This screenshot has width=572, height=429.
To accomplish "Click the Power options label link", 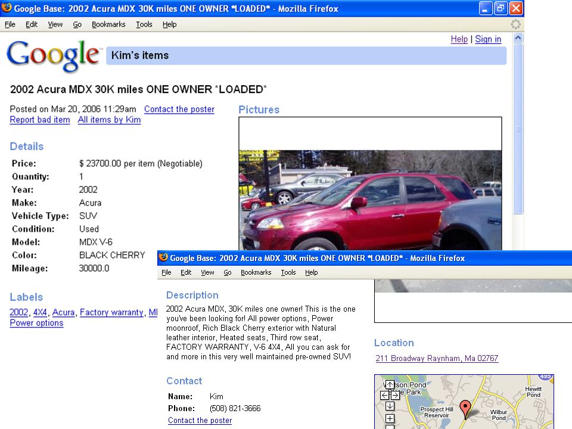I will 36,323.
